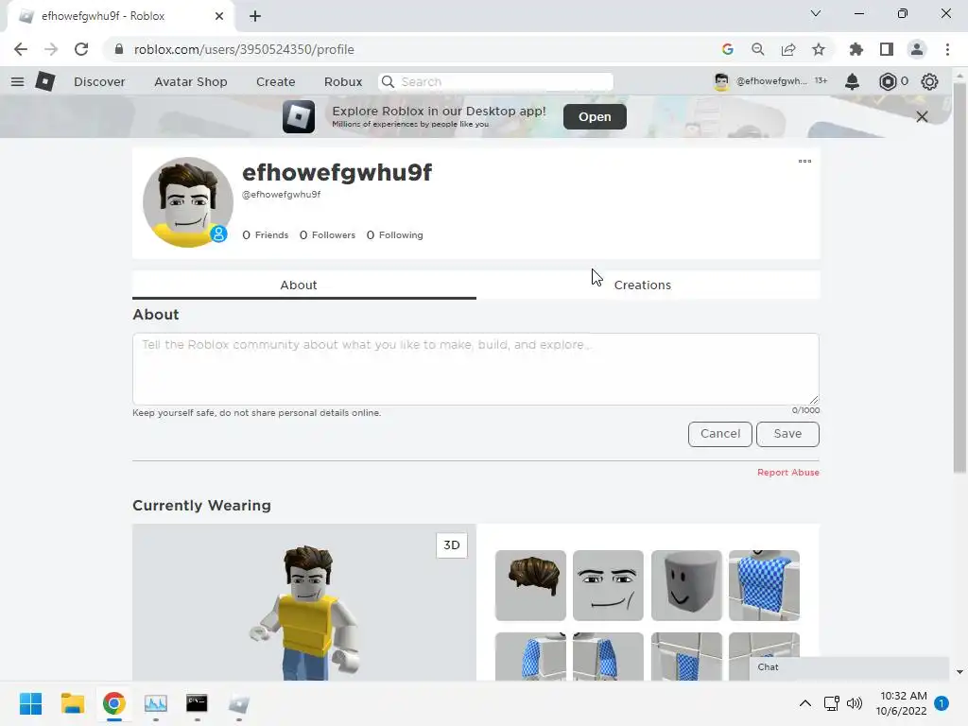Viewport: 968px width, 726px height.
Task: Open the notifications bell
Action: (852, 81)
